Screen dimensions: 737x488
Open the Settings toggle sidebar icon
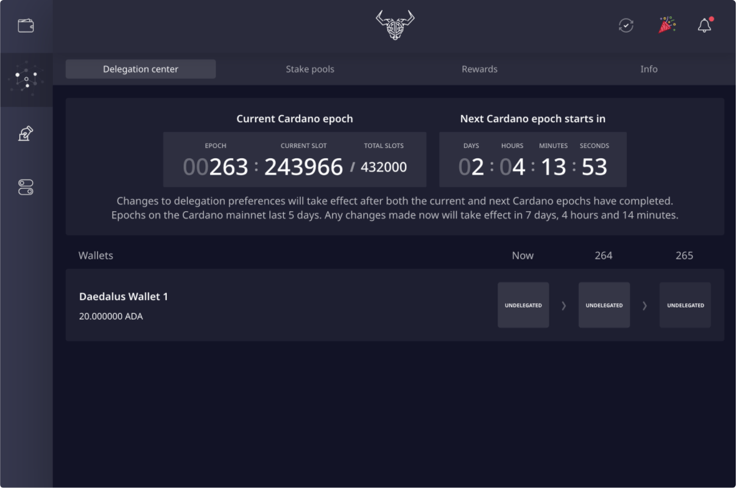26,187
